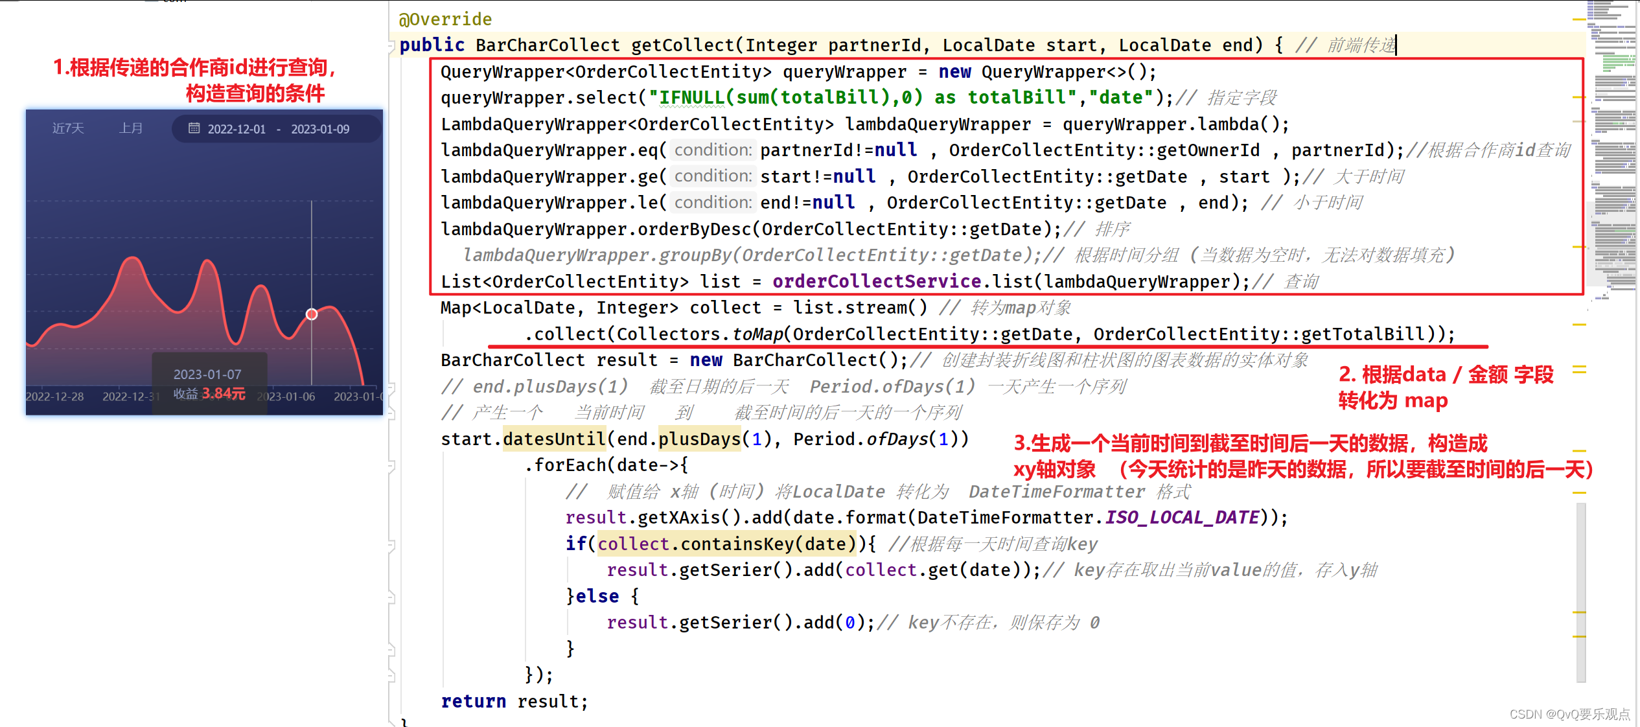Click the highlighted plusDays method
The height and width of the screenshot is (727, 1640).
[699, 439]
